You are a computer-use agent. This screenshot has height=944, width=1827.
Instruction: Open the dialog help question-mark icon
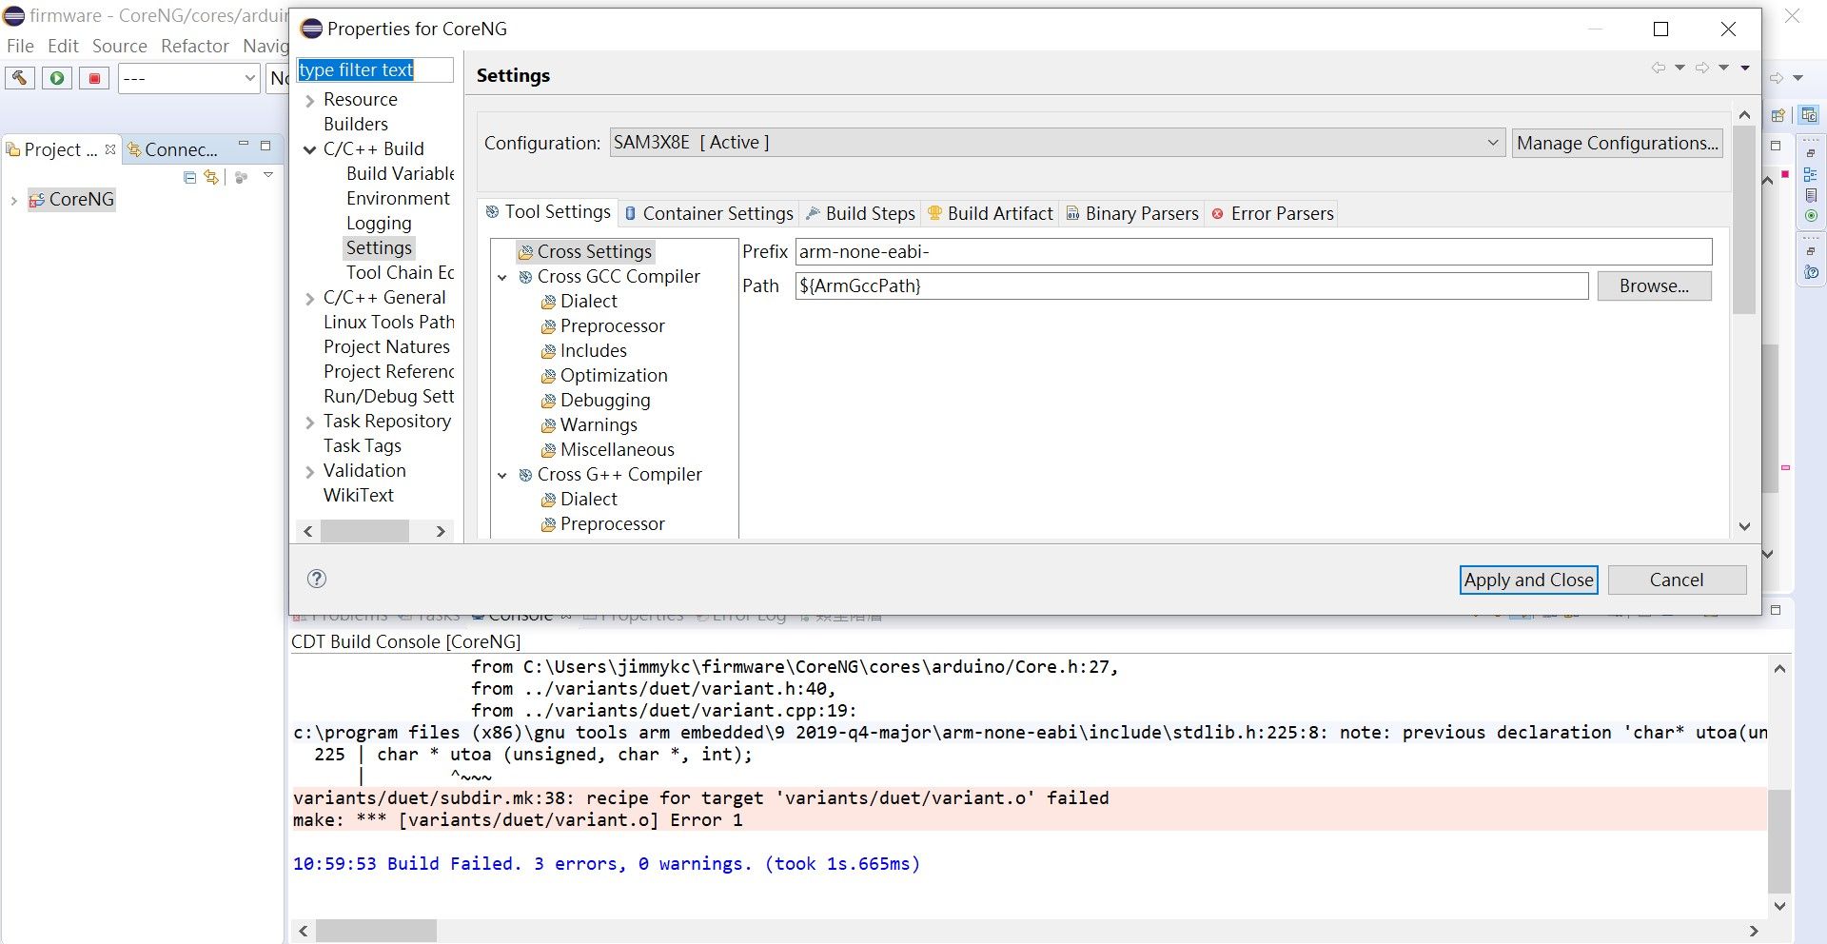tap(317, 579)
